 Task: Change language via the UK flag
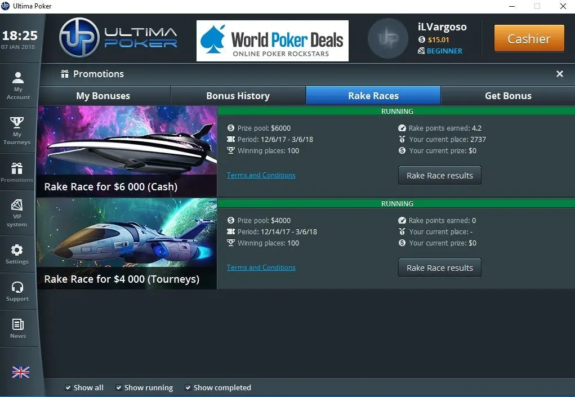20,372
